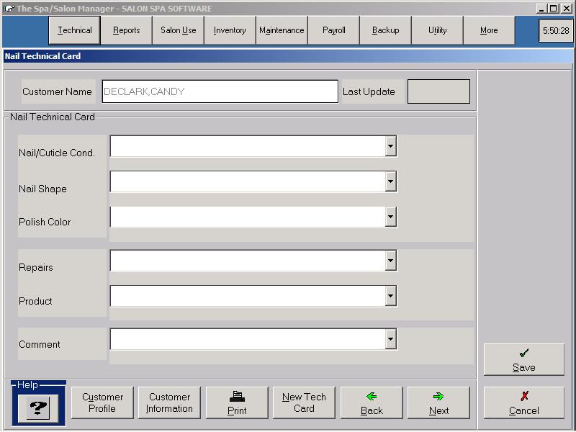This screenshot has width=576, height=432.
Task: Expand the Nail/Cuticle Cond. dropdown
Action: tap(390, 146)
